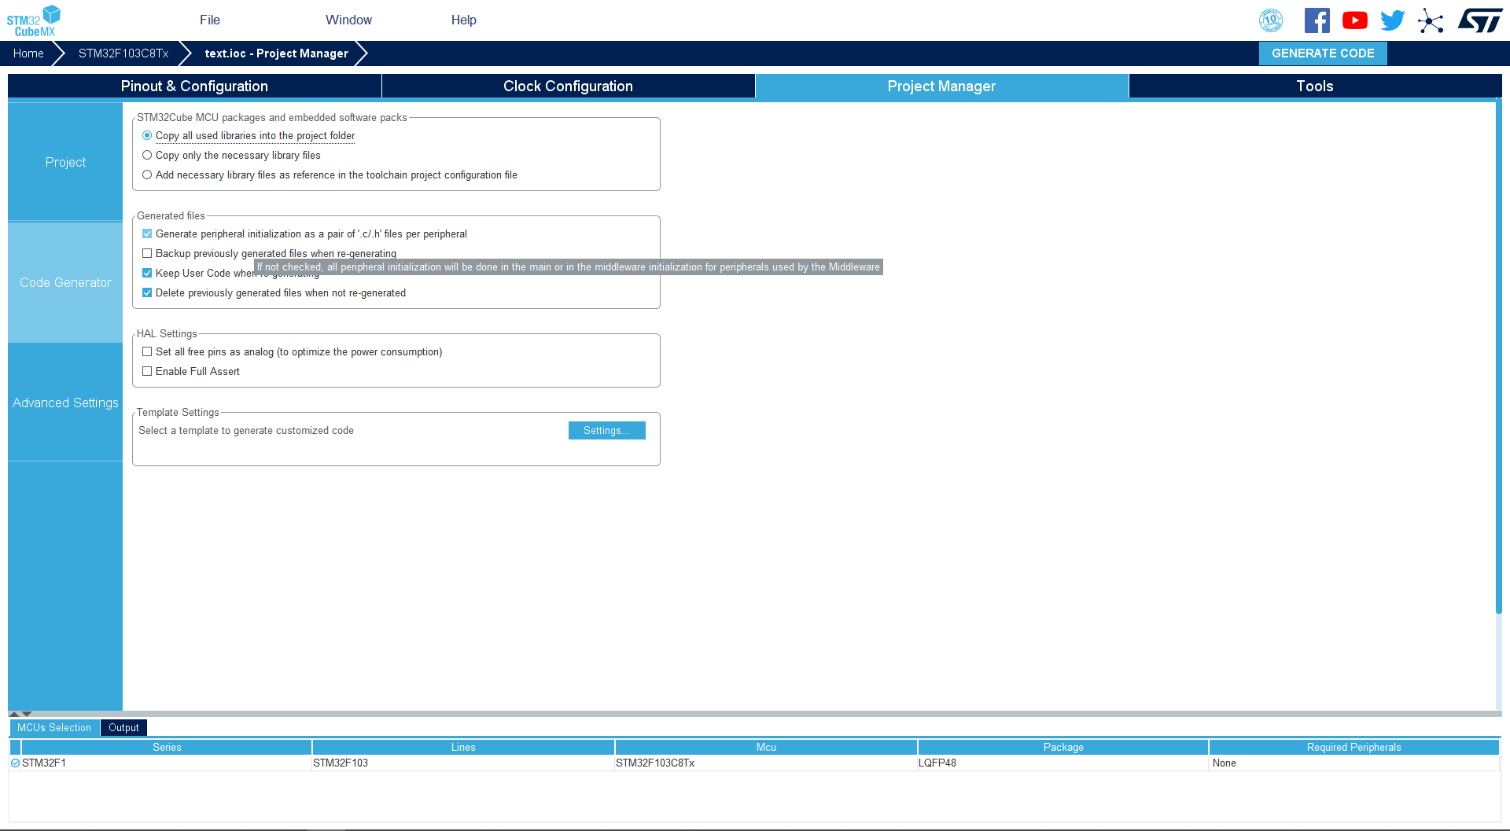
Task: Switch to Output bottom tab
Action: [123, 727]
